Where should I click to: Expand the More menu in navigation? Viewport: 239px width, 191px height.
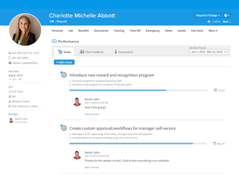point(213,31)
